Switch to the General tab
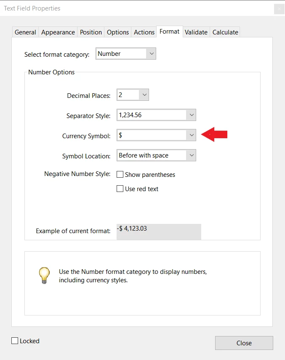This screenshot has width=285, height=360. click(x=25, y=32)
